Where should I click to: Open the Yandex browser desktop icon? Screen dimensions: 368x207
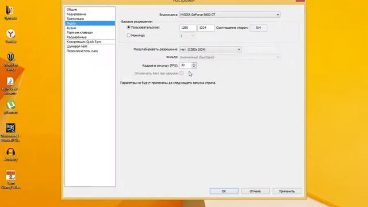point(10,36)
